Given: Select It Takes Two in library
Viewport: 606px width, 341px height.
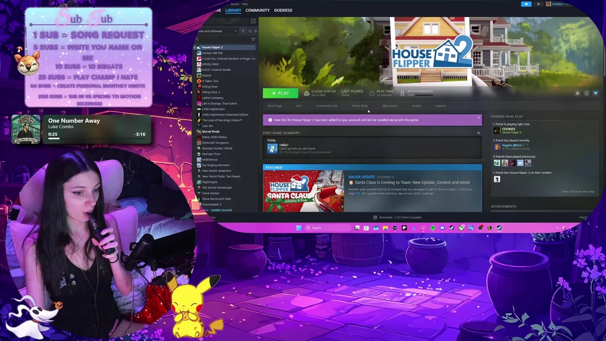Looking at the screenshot, I should coord(210,81).
